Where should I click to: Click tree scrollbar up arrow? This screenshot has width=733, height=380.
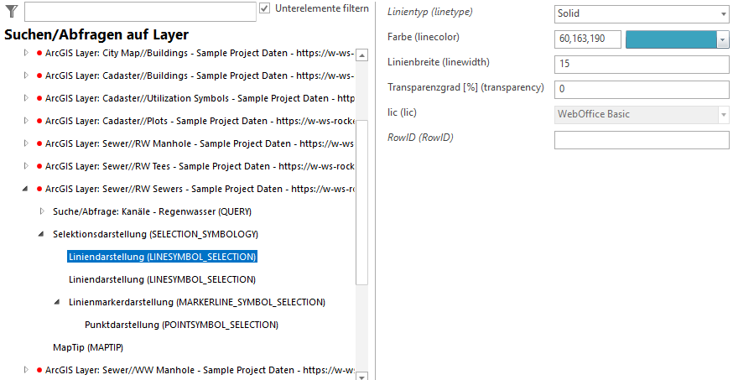click(361, 55)
